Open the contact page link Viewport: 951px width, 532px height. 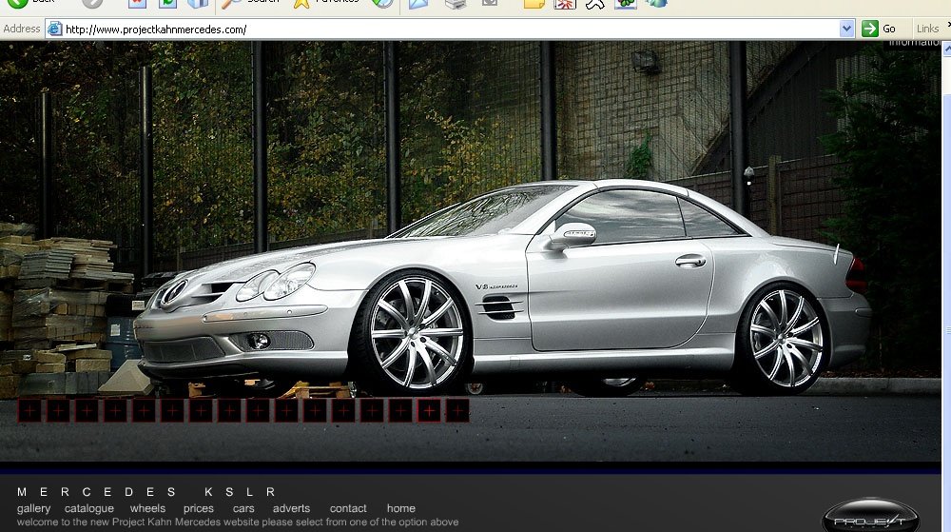(348, 508)
